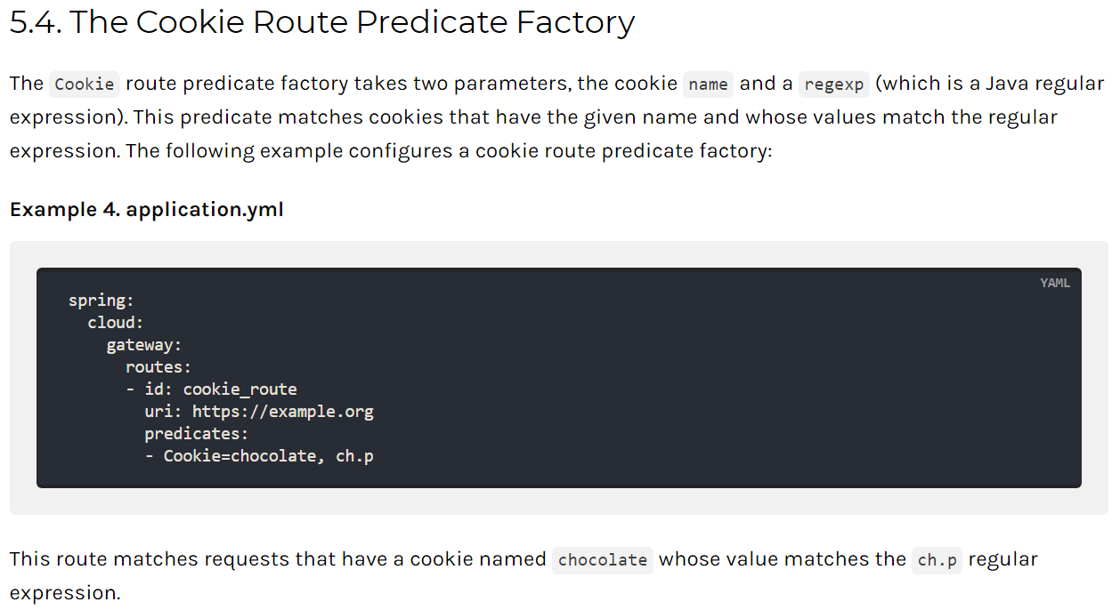This screenshot has height=610, width=1112.
Task: Click the inline Cookie code in first paragraph
Action: coord(85,84)
